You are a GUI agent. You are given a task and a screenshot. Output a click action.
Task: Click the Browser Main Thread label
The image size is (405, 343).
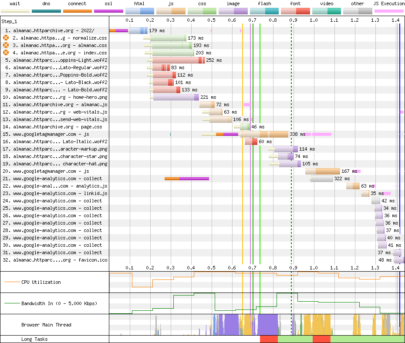click(46, 325)
